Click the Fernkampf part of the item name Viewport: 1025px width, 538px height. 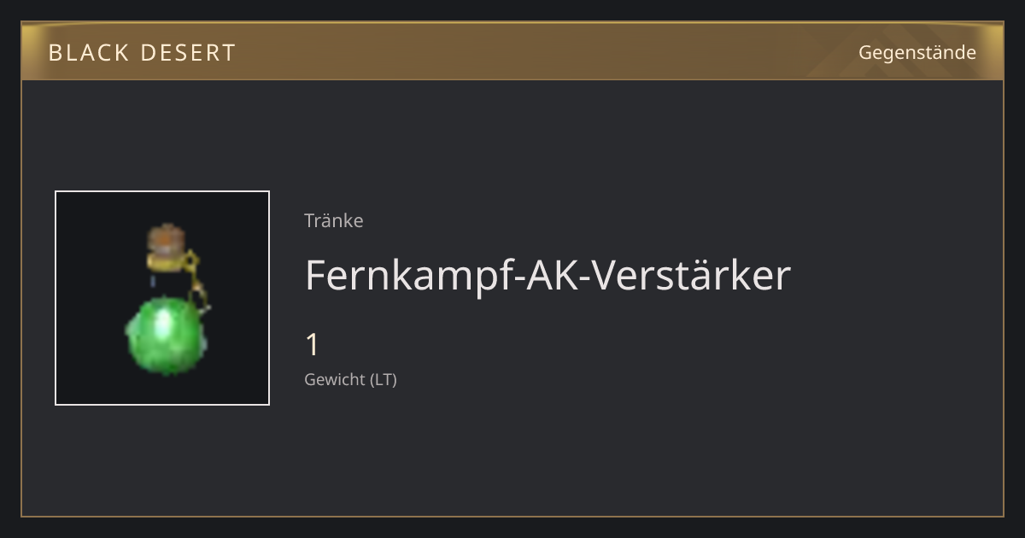[x=400, y=277]
